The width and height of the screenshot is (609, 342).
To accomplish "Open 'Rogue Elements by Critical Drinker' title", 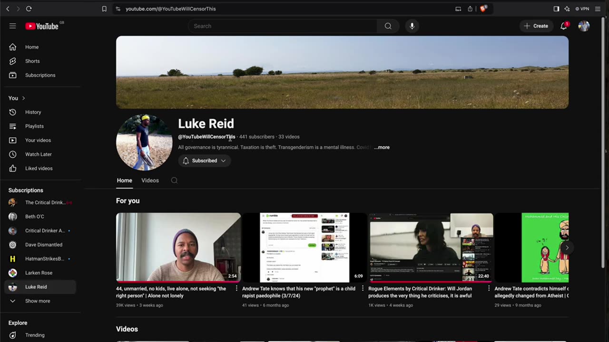I will click(x=420, y=292).
